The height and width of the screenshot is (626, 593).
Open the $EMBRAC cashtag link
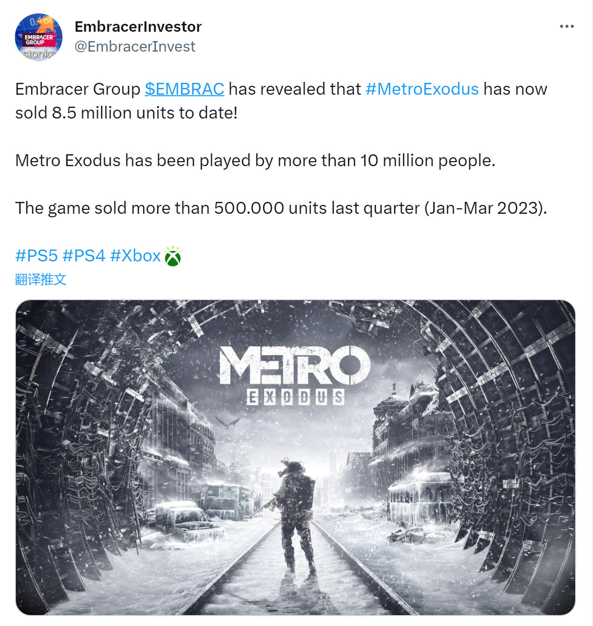(184, 89)
